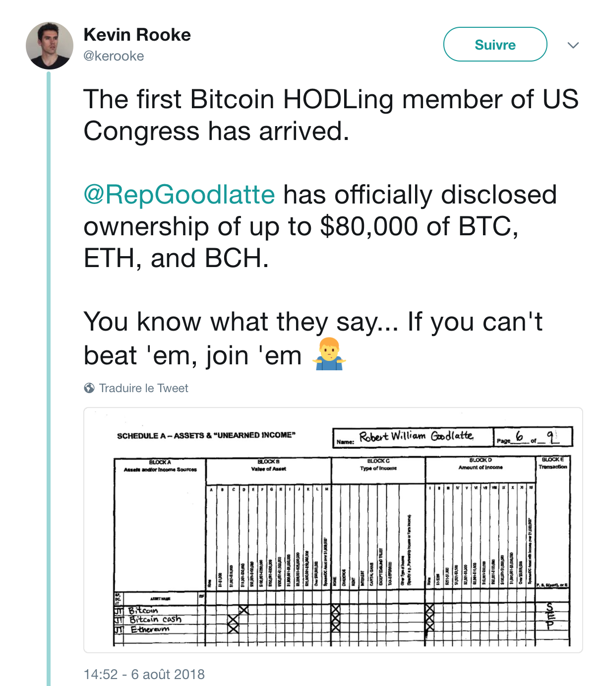Enlarge the Schedule A form image

[x=333, y=530]
